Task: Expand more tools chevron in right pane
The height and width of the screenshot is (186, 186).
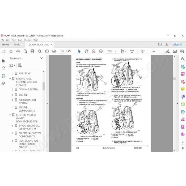Action: [x=183, y=142]
